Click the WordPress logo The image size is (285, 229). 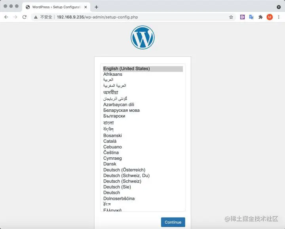142,37
